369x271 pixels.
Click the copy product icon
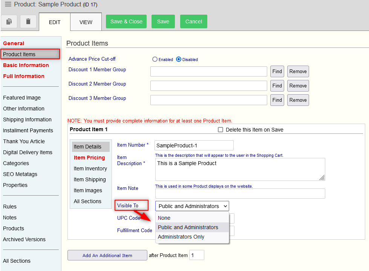coord(9,21)
